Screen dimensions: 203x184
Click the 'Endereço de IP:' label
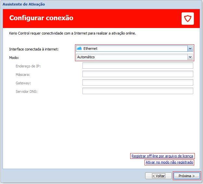pos(28,66)
